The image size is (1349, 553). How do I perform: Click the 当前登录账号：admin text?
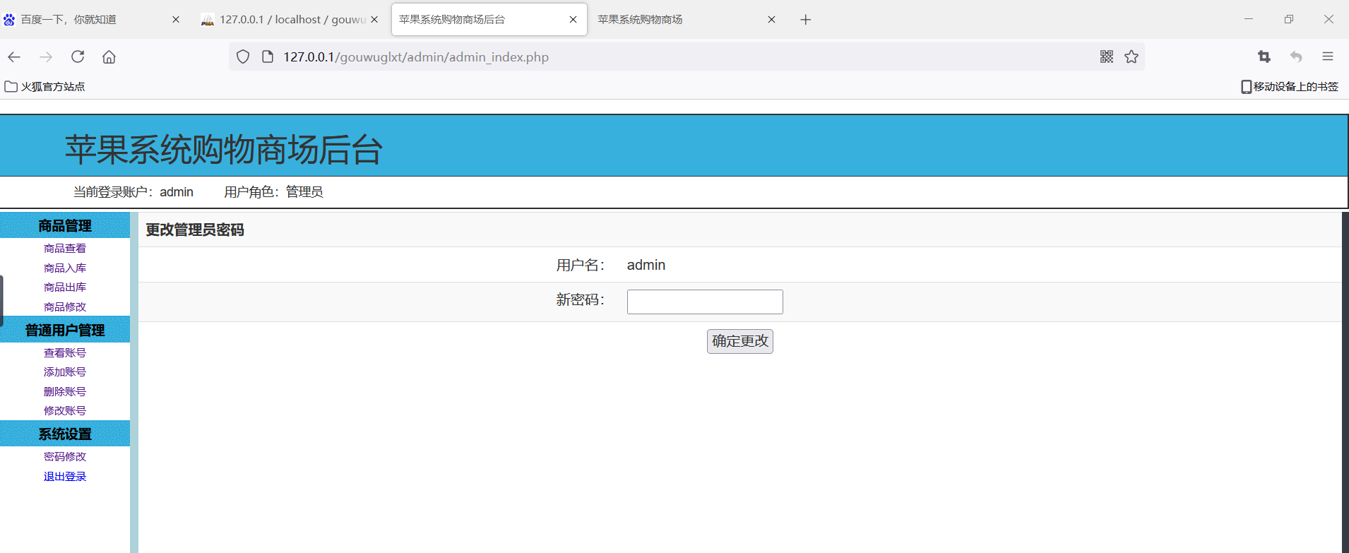(133, 192)
